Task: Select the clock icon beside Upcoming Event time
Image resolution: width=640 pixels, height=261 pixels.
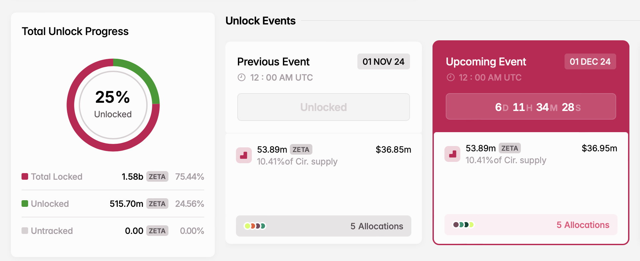Action: [450, 77]
